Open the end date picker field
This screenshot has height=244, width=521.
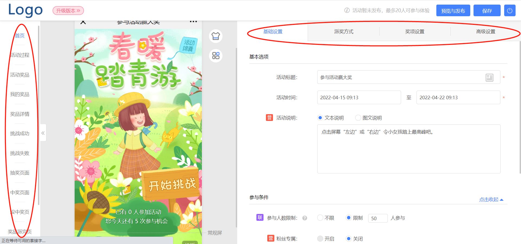[x=458, y=97]
